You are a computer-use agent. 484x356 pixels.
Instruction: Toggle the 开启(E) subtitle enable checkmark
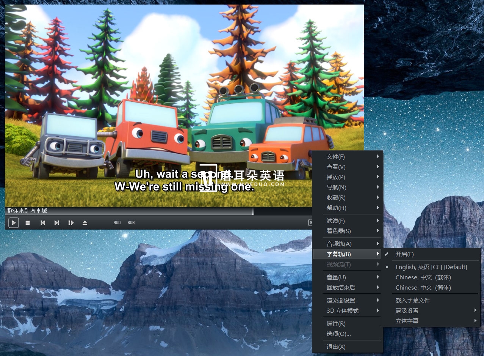click(x=404, y=254)
